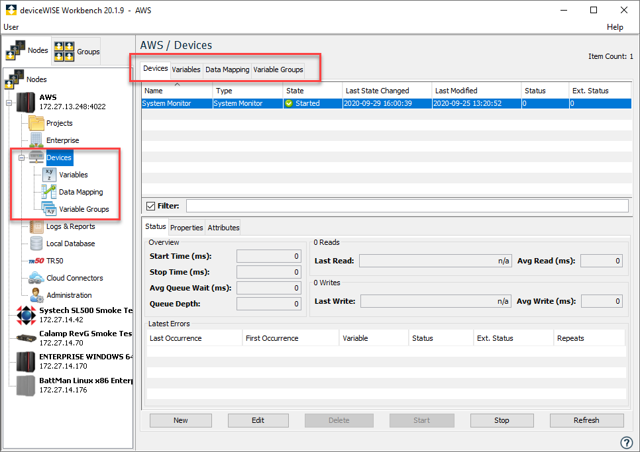Click the Administration user icon
Viewport: 640px width, 452px height.
[36, 295]
